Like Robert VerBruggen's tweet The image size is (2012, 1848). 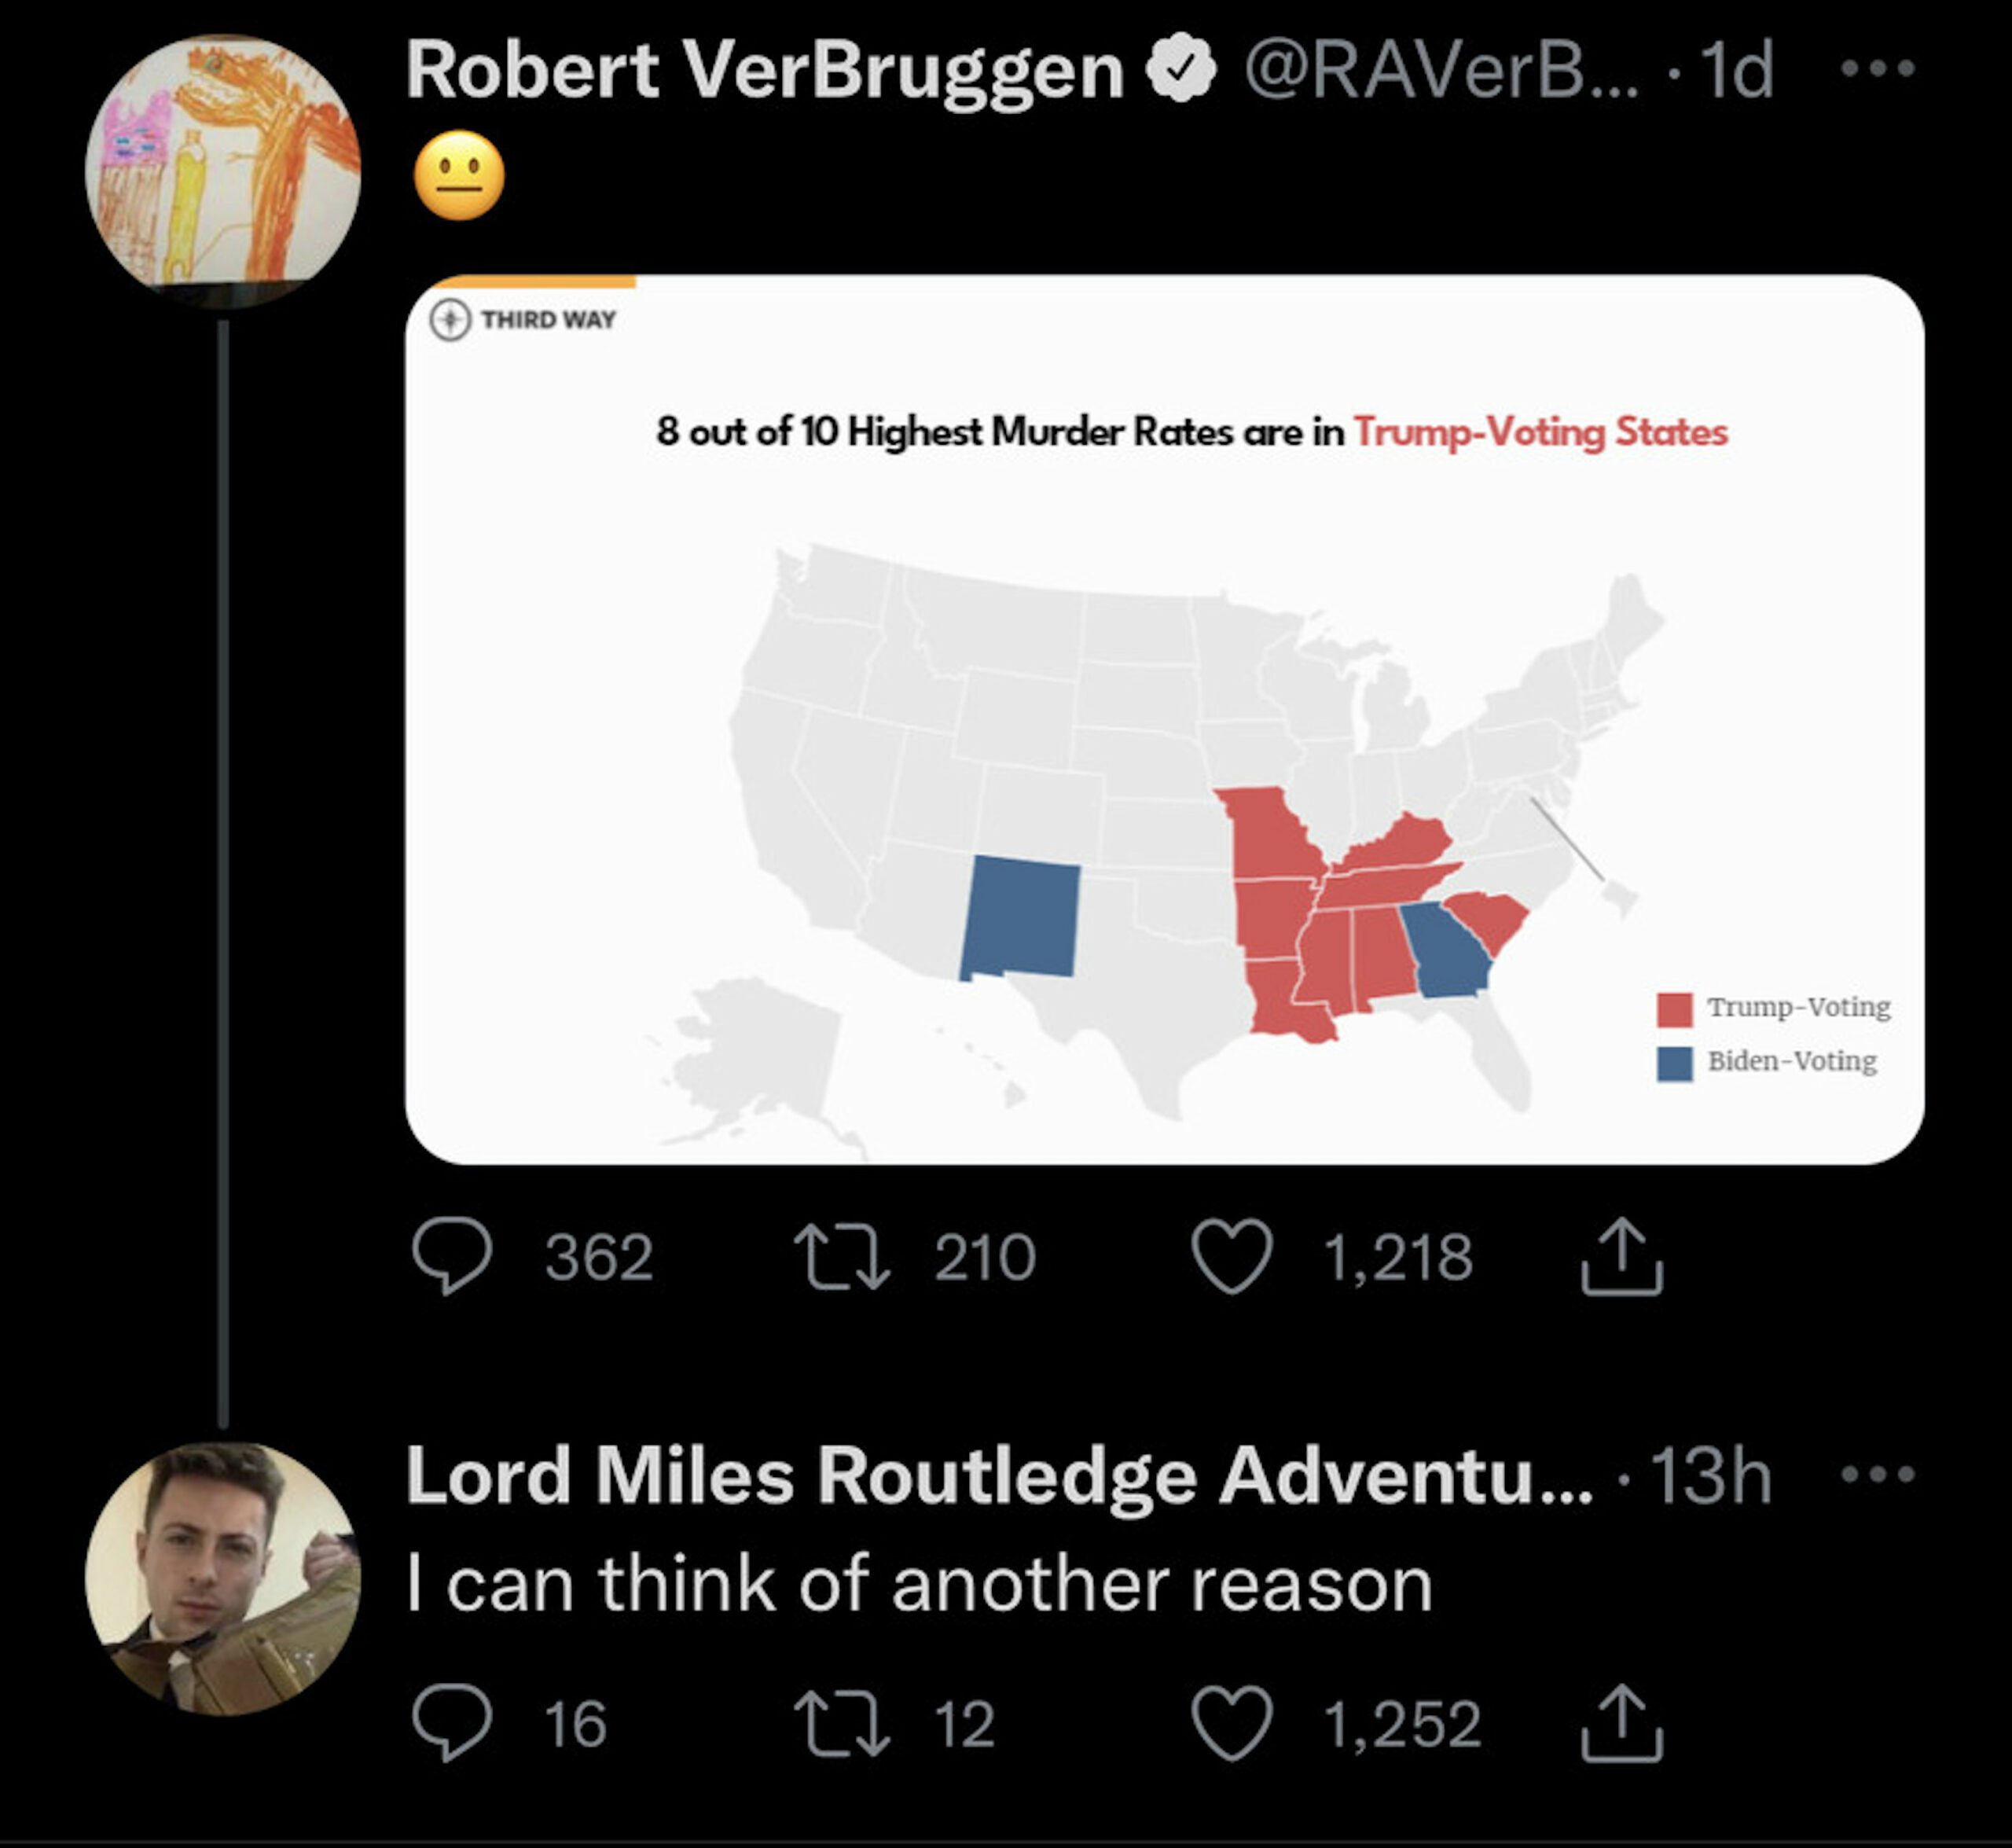pos(1232,1256)
